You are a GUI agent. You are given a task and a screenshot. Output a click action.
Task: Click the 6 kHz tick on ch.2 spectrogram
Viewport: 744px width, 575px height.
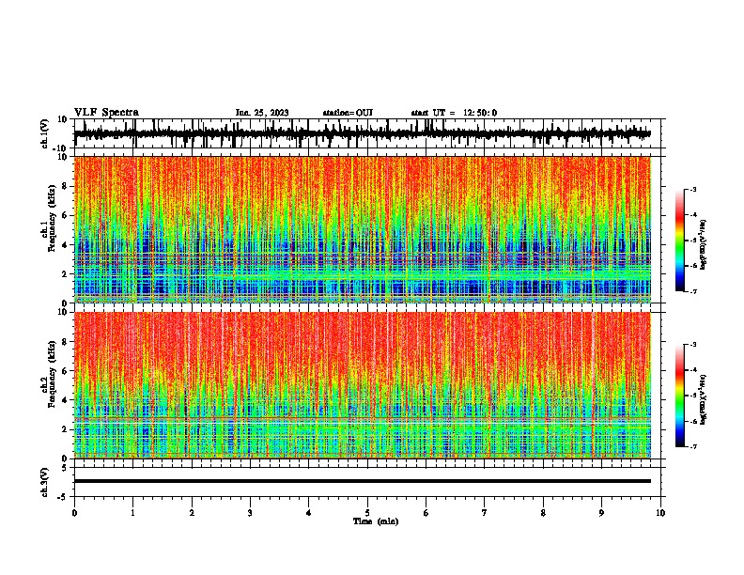66,371
